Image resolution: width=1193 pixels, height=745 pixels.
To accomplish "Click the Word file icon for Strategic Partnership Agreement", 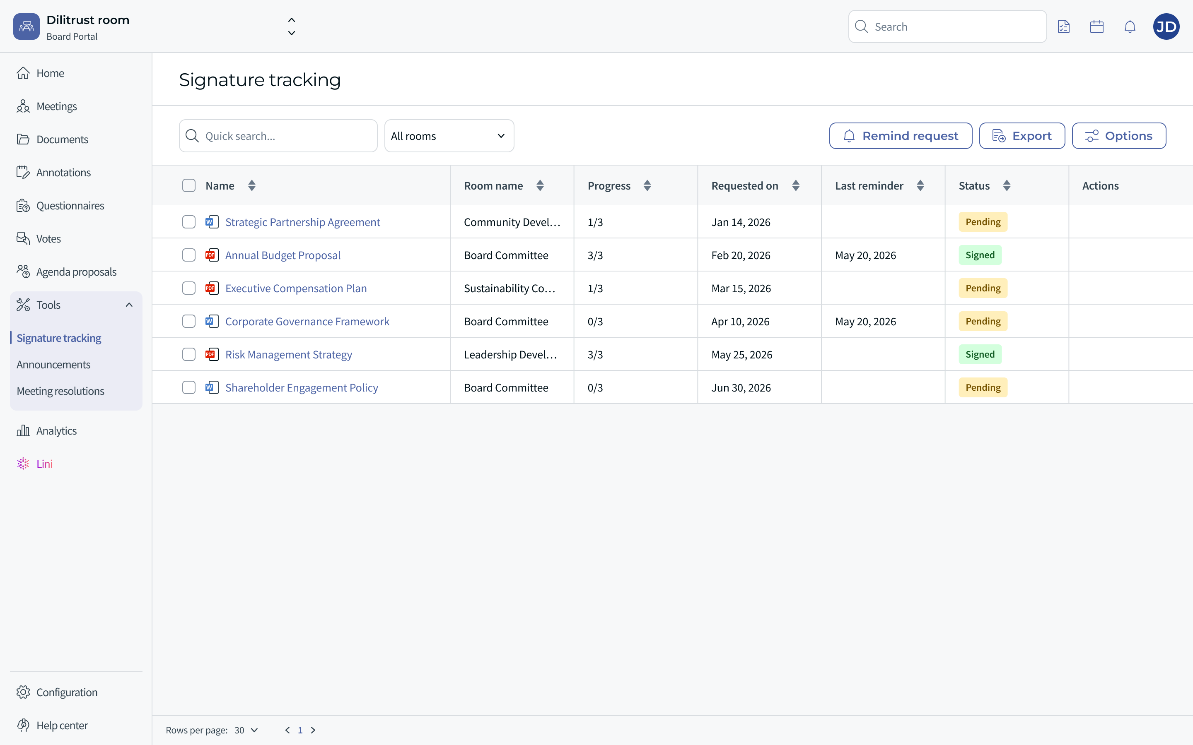I will [x=212, y=222].
